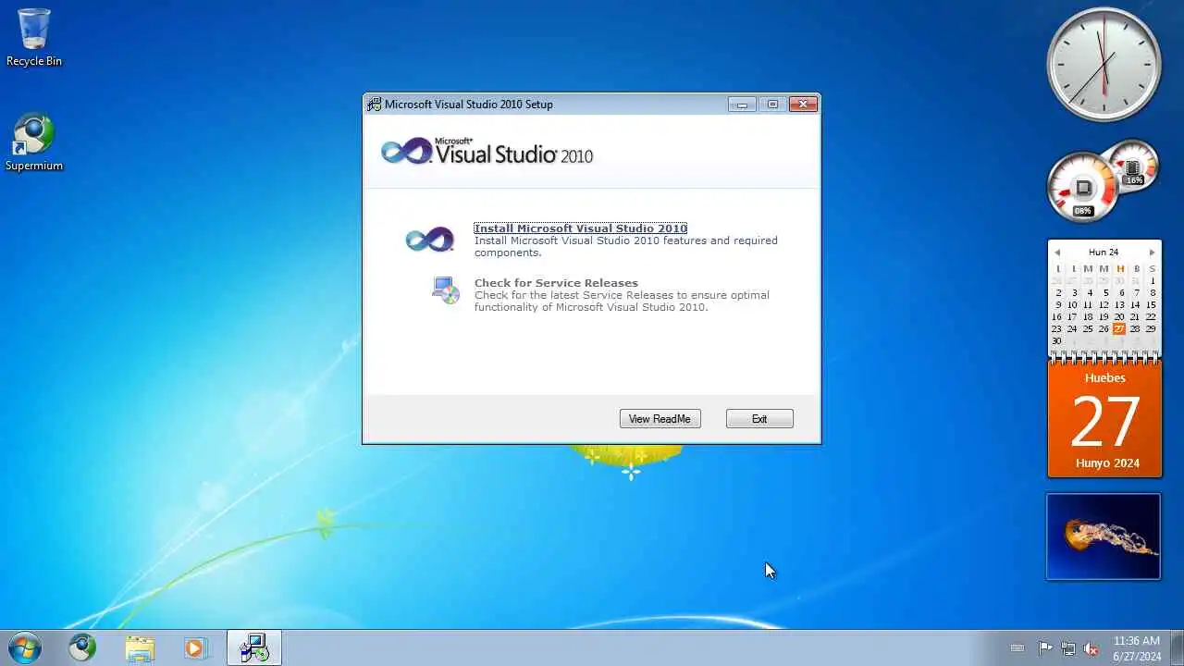The width and height of the screenshot is (1184, 666).
Task: Close the Visual Studio 2010 Setup window
Action: pyautogui.click(x=803, y=105)
